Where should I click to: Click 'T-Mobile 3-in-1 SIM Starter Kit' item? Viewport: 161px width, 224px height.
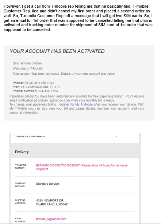click(30, 137)
